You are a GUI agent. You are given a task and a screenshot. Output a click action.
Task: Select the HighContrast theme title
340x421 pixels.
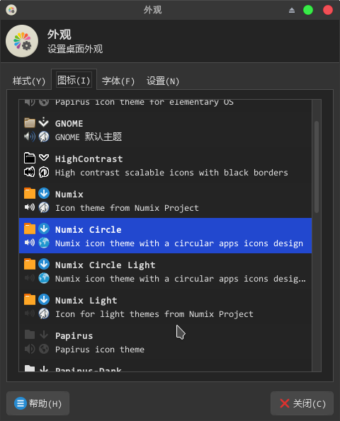coord(89,159)
